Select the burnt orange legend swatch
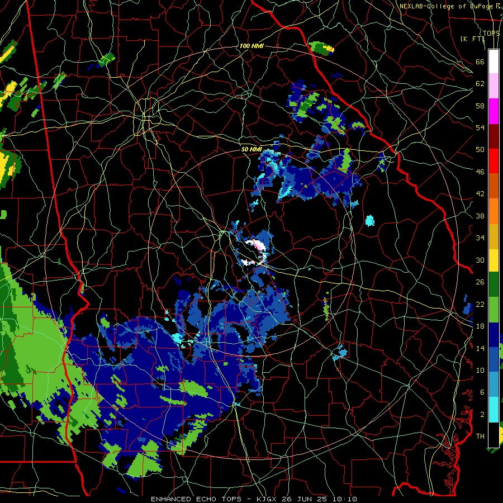The height and width of the screenshot is (503, 503). [493, 186]
